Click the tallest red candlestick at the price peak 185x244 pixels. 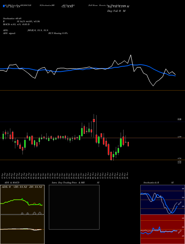click(94, 121)
